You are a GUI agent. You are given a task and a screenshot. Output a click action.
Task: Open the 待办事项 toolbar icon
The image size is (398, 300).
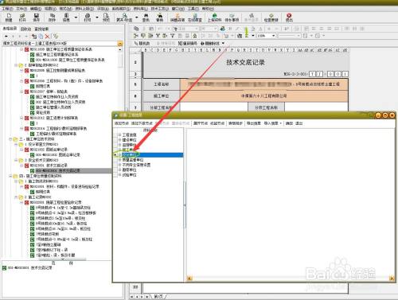click(x=232, y=18)
